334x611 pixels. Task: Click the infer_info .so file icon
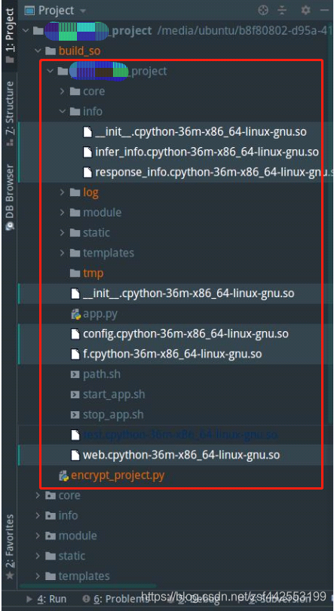(87, 152)
